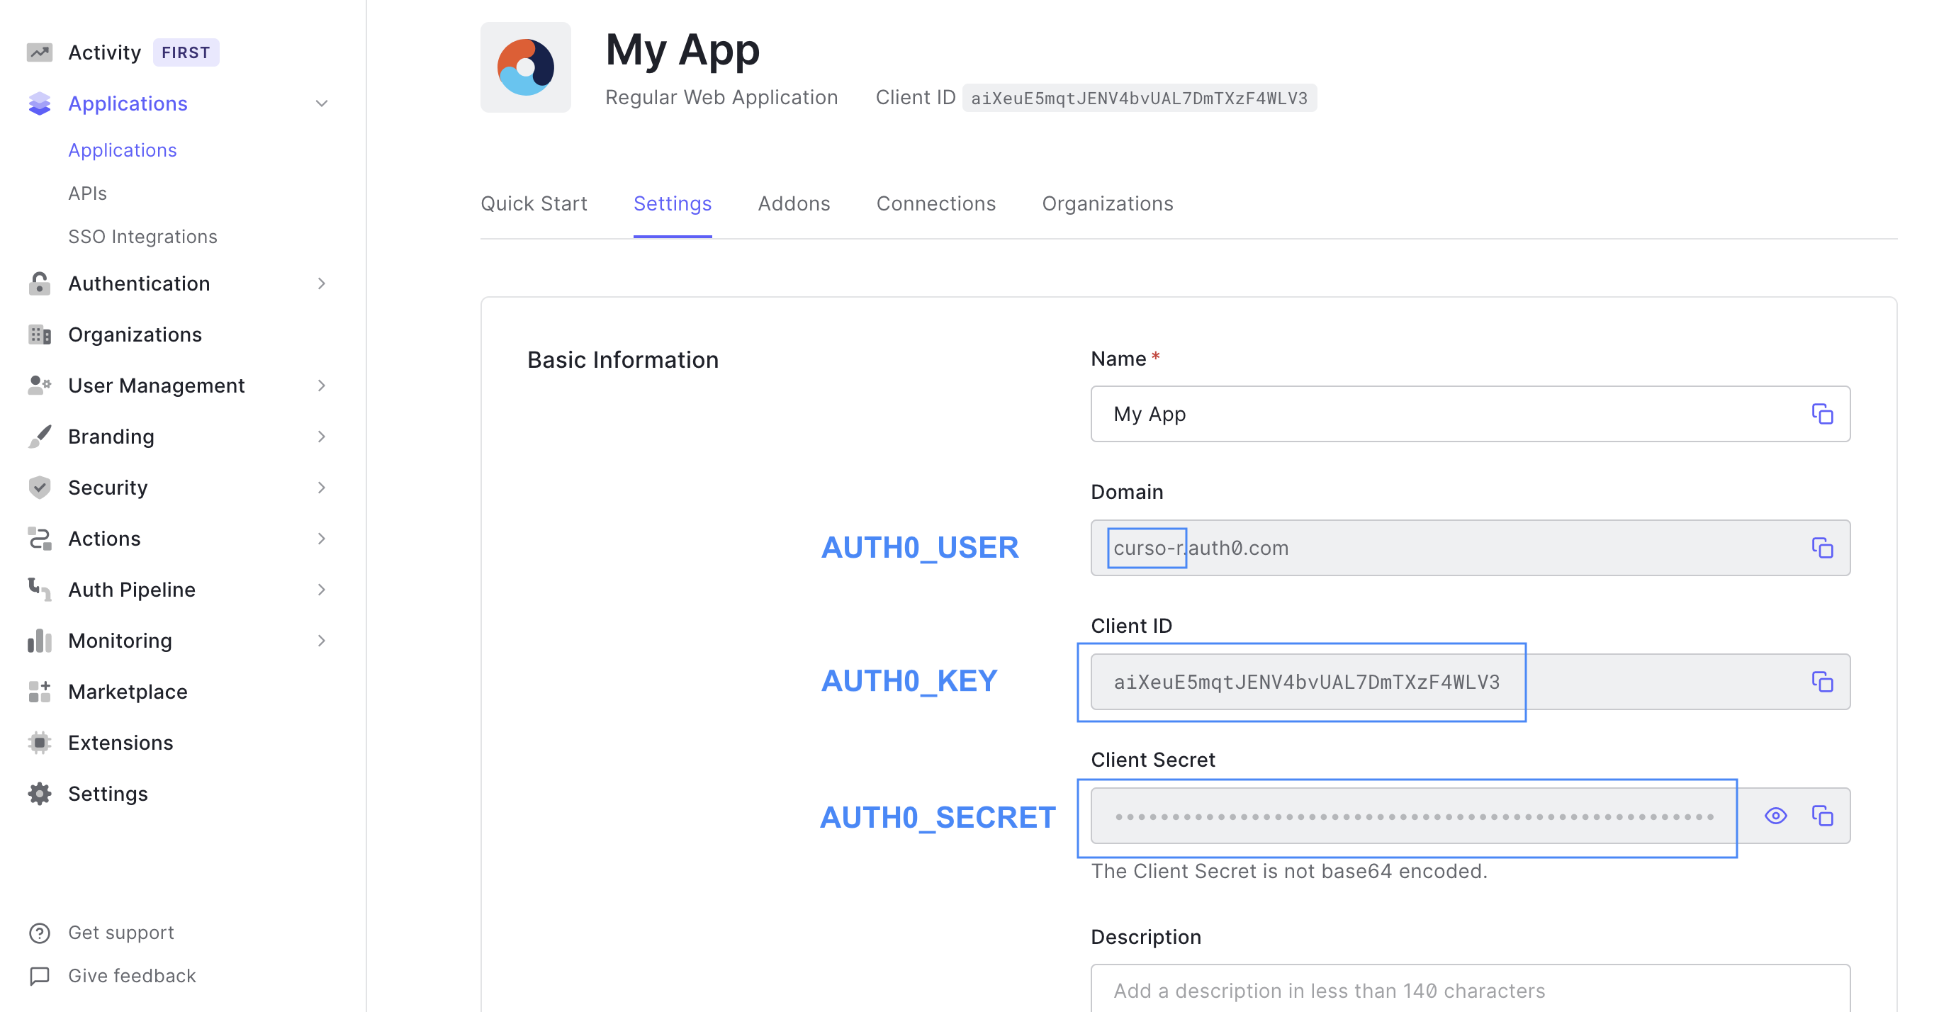This screenshot has height=1012, width=1939.
Task: Copy the Client Secret value
Action: [1821, 816]
